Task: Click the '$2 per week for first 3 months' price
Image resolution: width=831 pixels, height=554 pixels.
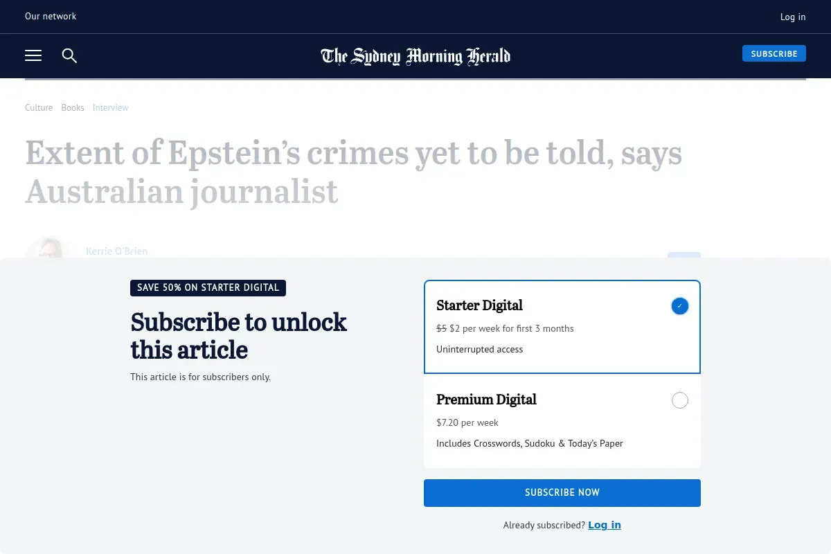Action: [512, 328]
